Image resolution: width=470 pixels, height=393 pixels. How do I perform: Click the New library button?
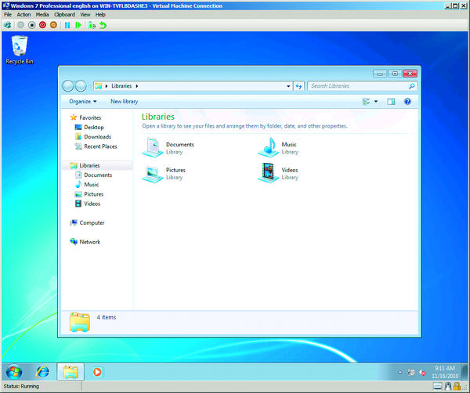pos(124,102)
